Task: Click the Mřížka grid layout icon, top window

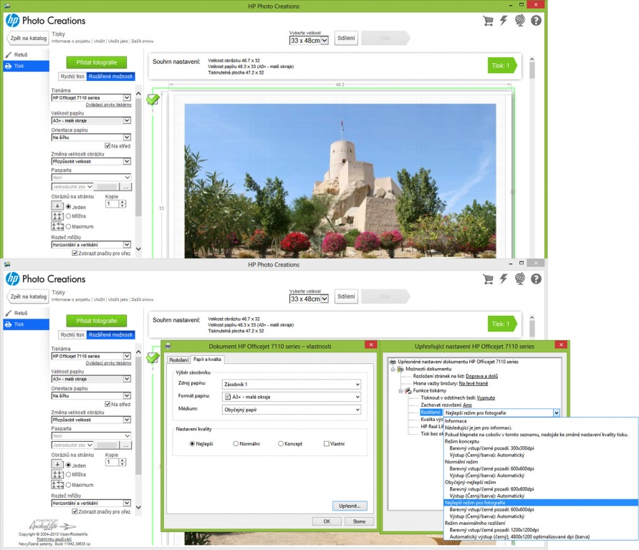Action: point(57,216)
